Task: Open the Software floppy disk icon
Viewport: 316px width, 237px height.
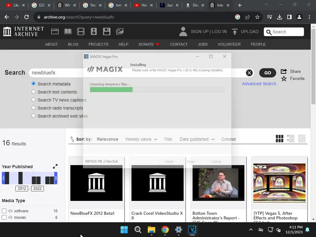Action: coord(106,31)
